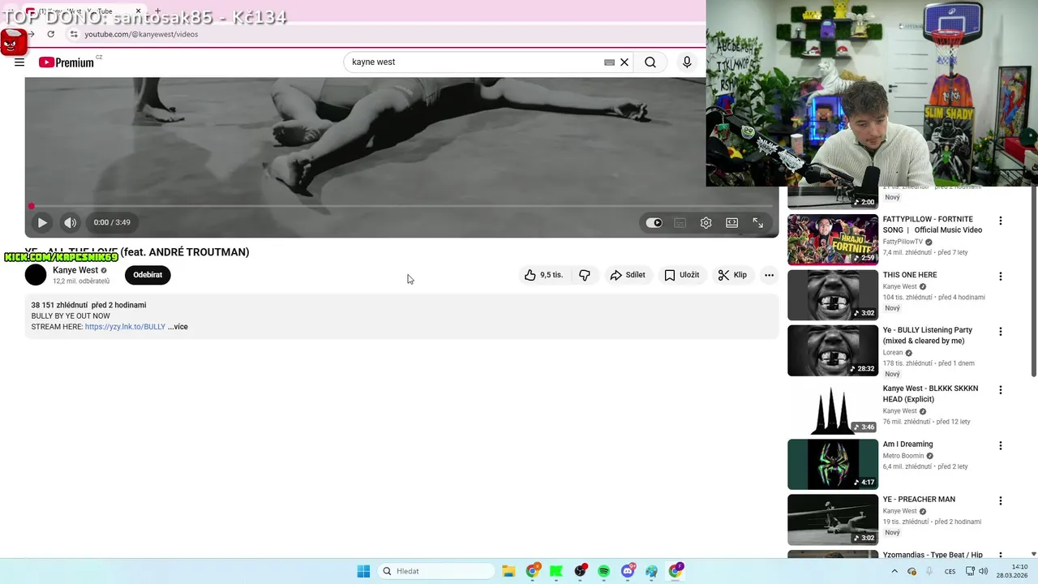
Task: Open options for BLKKK SKKKN HEAD video
Action: (1001, 389)
